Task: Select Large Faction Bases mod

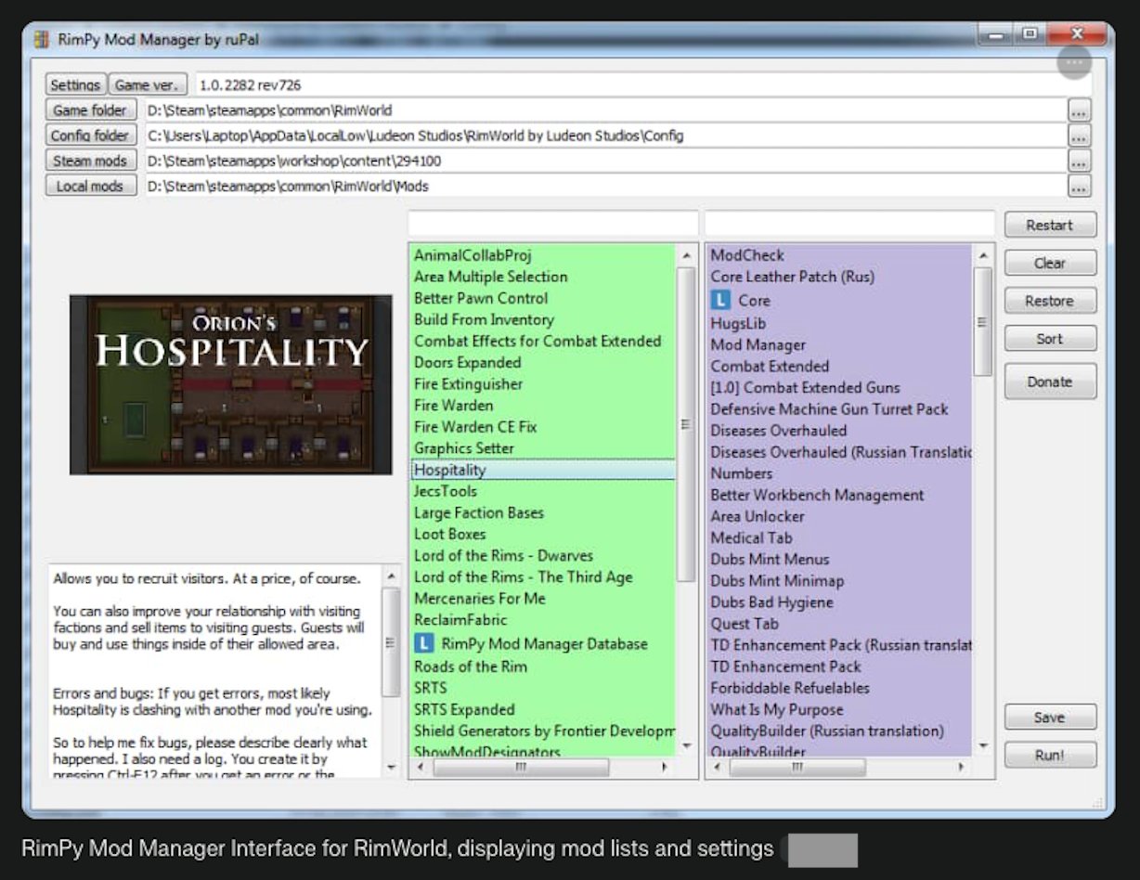Action: (479, 512)
